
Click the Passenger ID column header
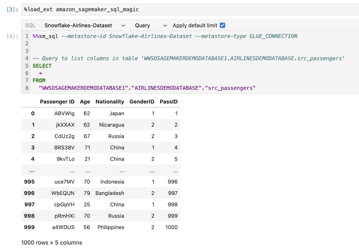point(57,102)
